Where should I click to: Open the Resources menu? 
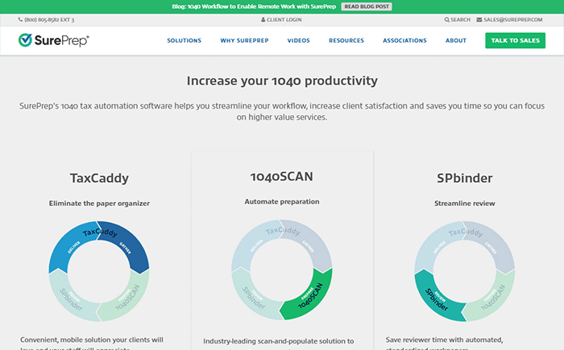click(346, 40)
